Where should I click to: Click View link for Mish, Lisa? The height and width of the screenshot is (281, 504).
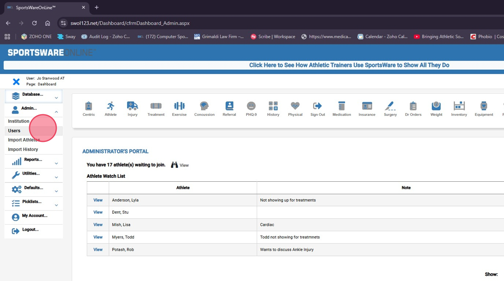(x=98, y=225)
